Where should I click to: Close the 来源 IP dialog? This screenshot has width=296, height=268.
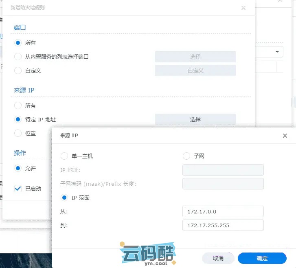coord(285,136)
